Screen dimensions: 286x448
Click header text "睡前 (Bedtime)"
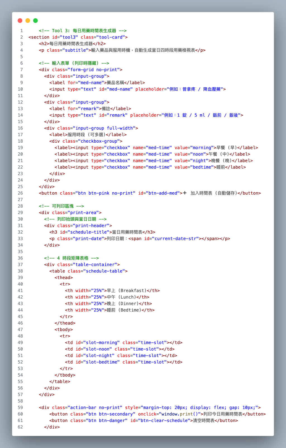click(x=124, y=310)
